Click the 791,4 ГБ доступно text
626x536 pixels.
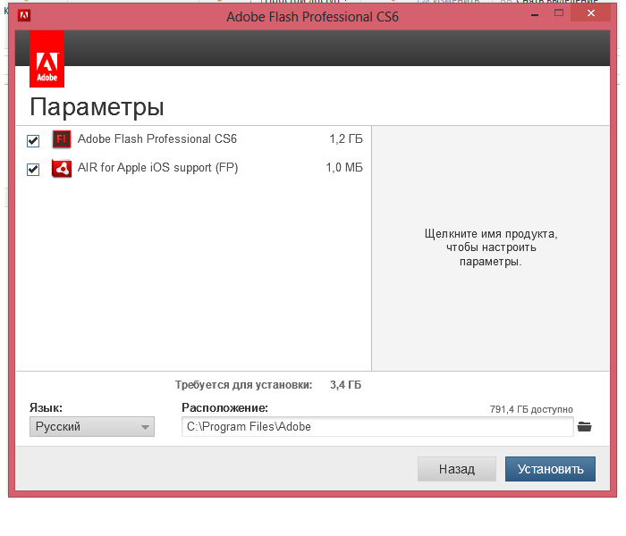click(x=531, y=409)
